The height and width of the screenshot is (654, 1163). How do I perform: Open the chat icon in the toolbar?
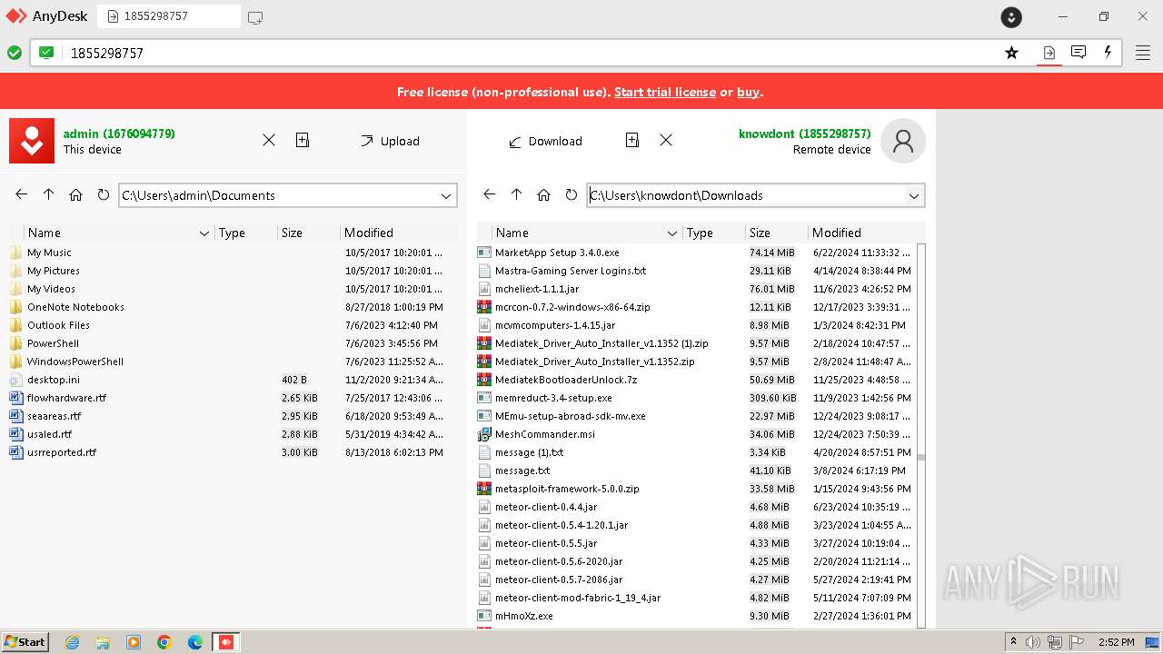point(1079,53)
